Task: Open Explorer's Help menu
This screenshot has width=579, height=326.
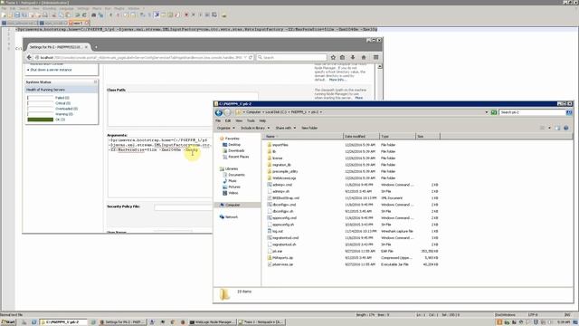Action: pos(262,120)
